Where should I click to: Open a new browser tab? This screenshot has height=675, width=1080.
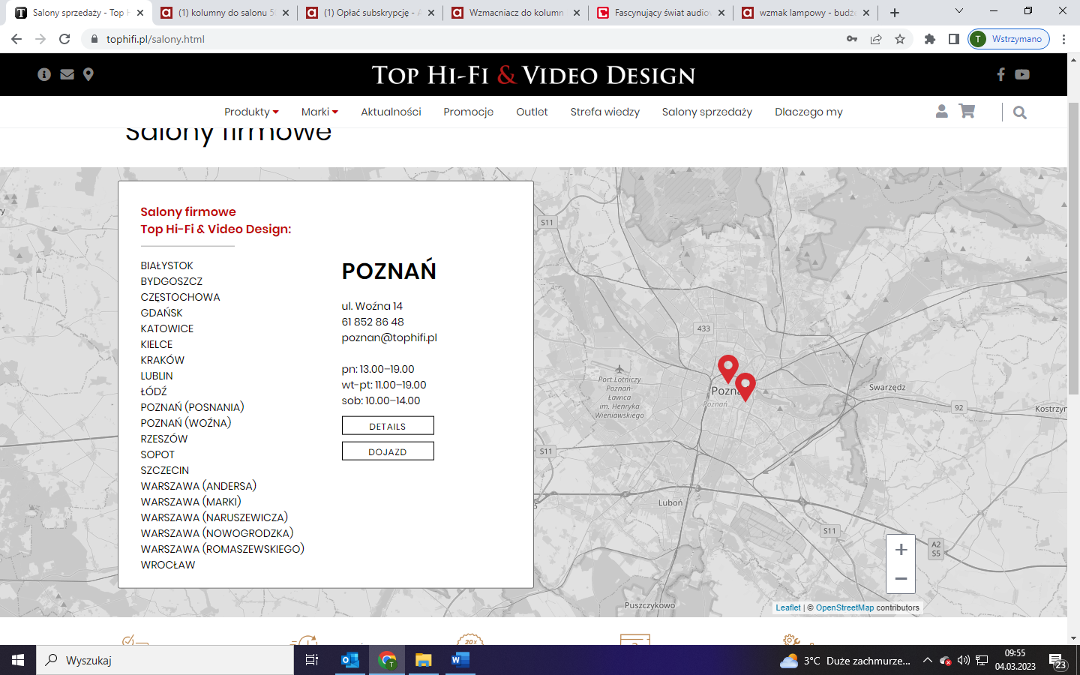[x=895, y=13]
